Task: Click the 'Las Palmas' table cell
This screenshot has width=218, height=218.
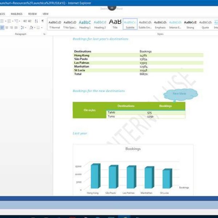Action: click(82, 63)
